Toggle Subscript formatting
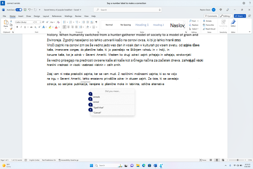 [35, 27]
